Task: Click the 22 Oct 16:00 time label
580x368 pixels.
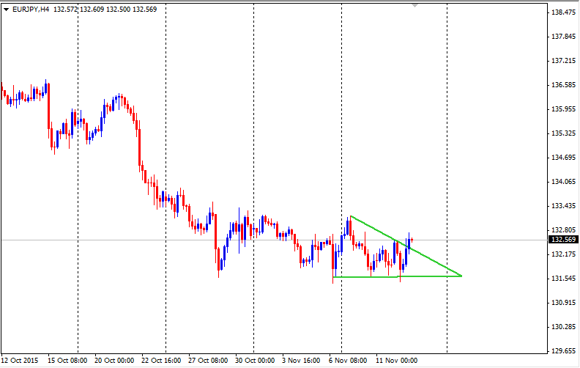Action: click(161, 360)
